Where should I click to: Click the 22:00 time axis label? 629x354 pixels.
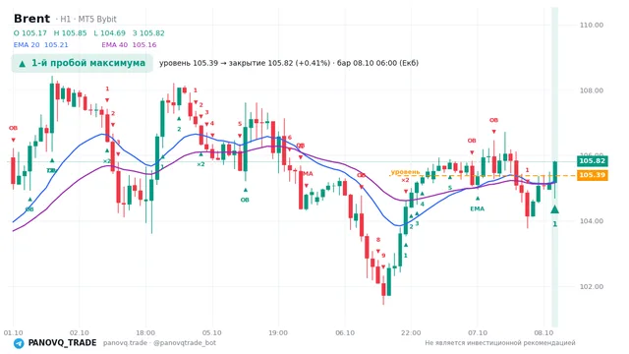[411, 332]
